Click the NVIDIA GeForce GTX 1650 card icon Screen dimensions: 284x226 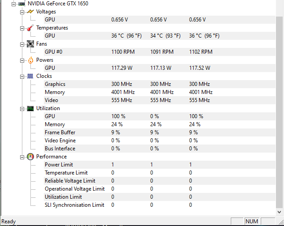(22, 4)
